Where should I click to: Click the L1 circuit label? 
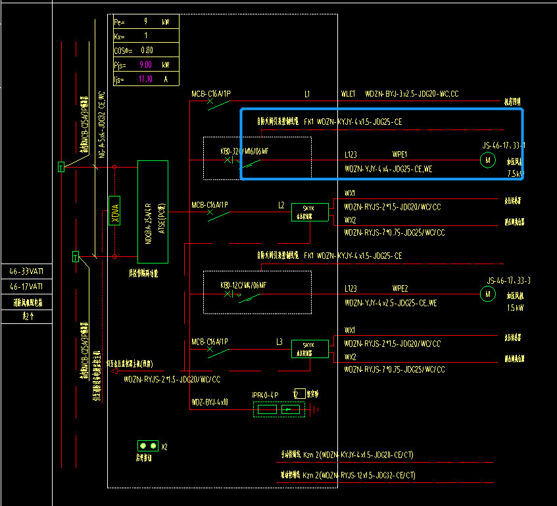(307, 94)
